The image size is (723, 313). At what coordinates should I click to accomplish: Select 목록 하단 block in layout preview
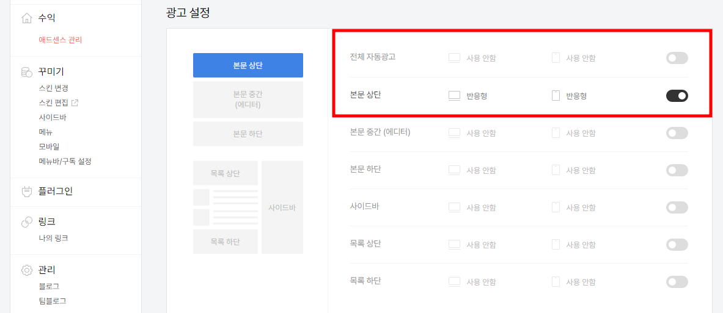tap(226, 242)
